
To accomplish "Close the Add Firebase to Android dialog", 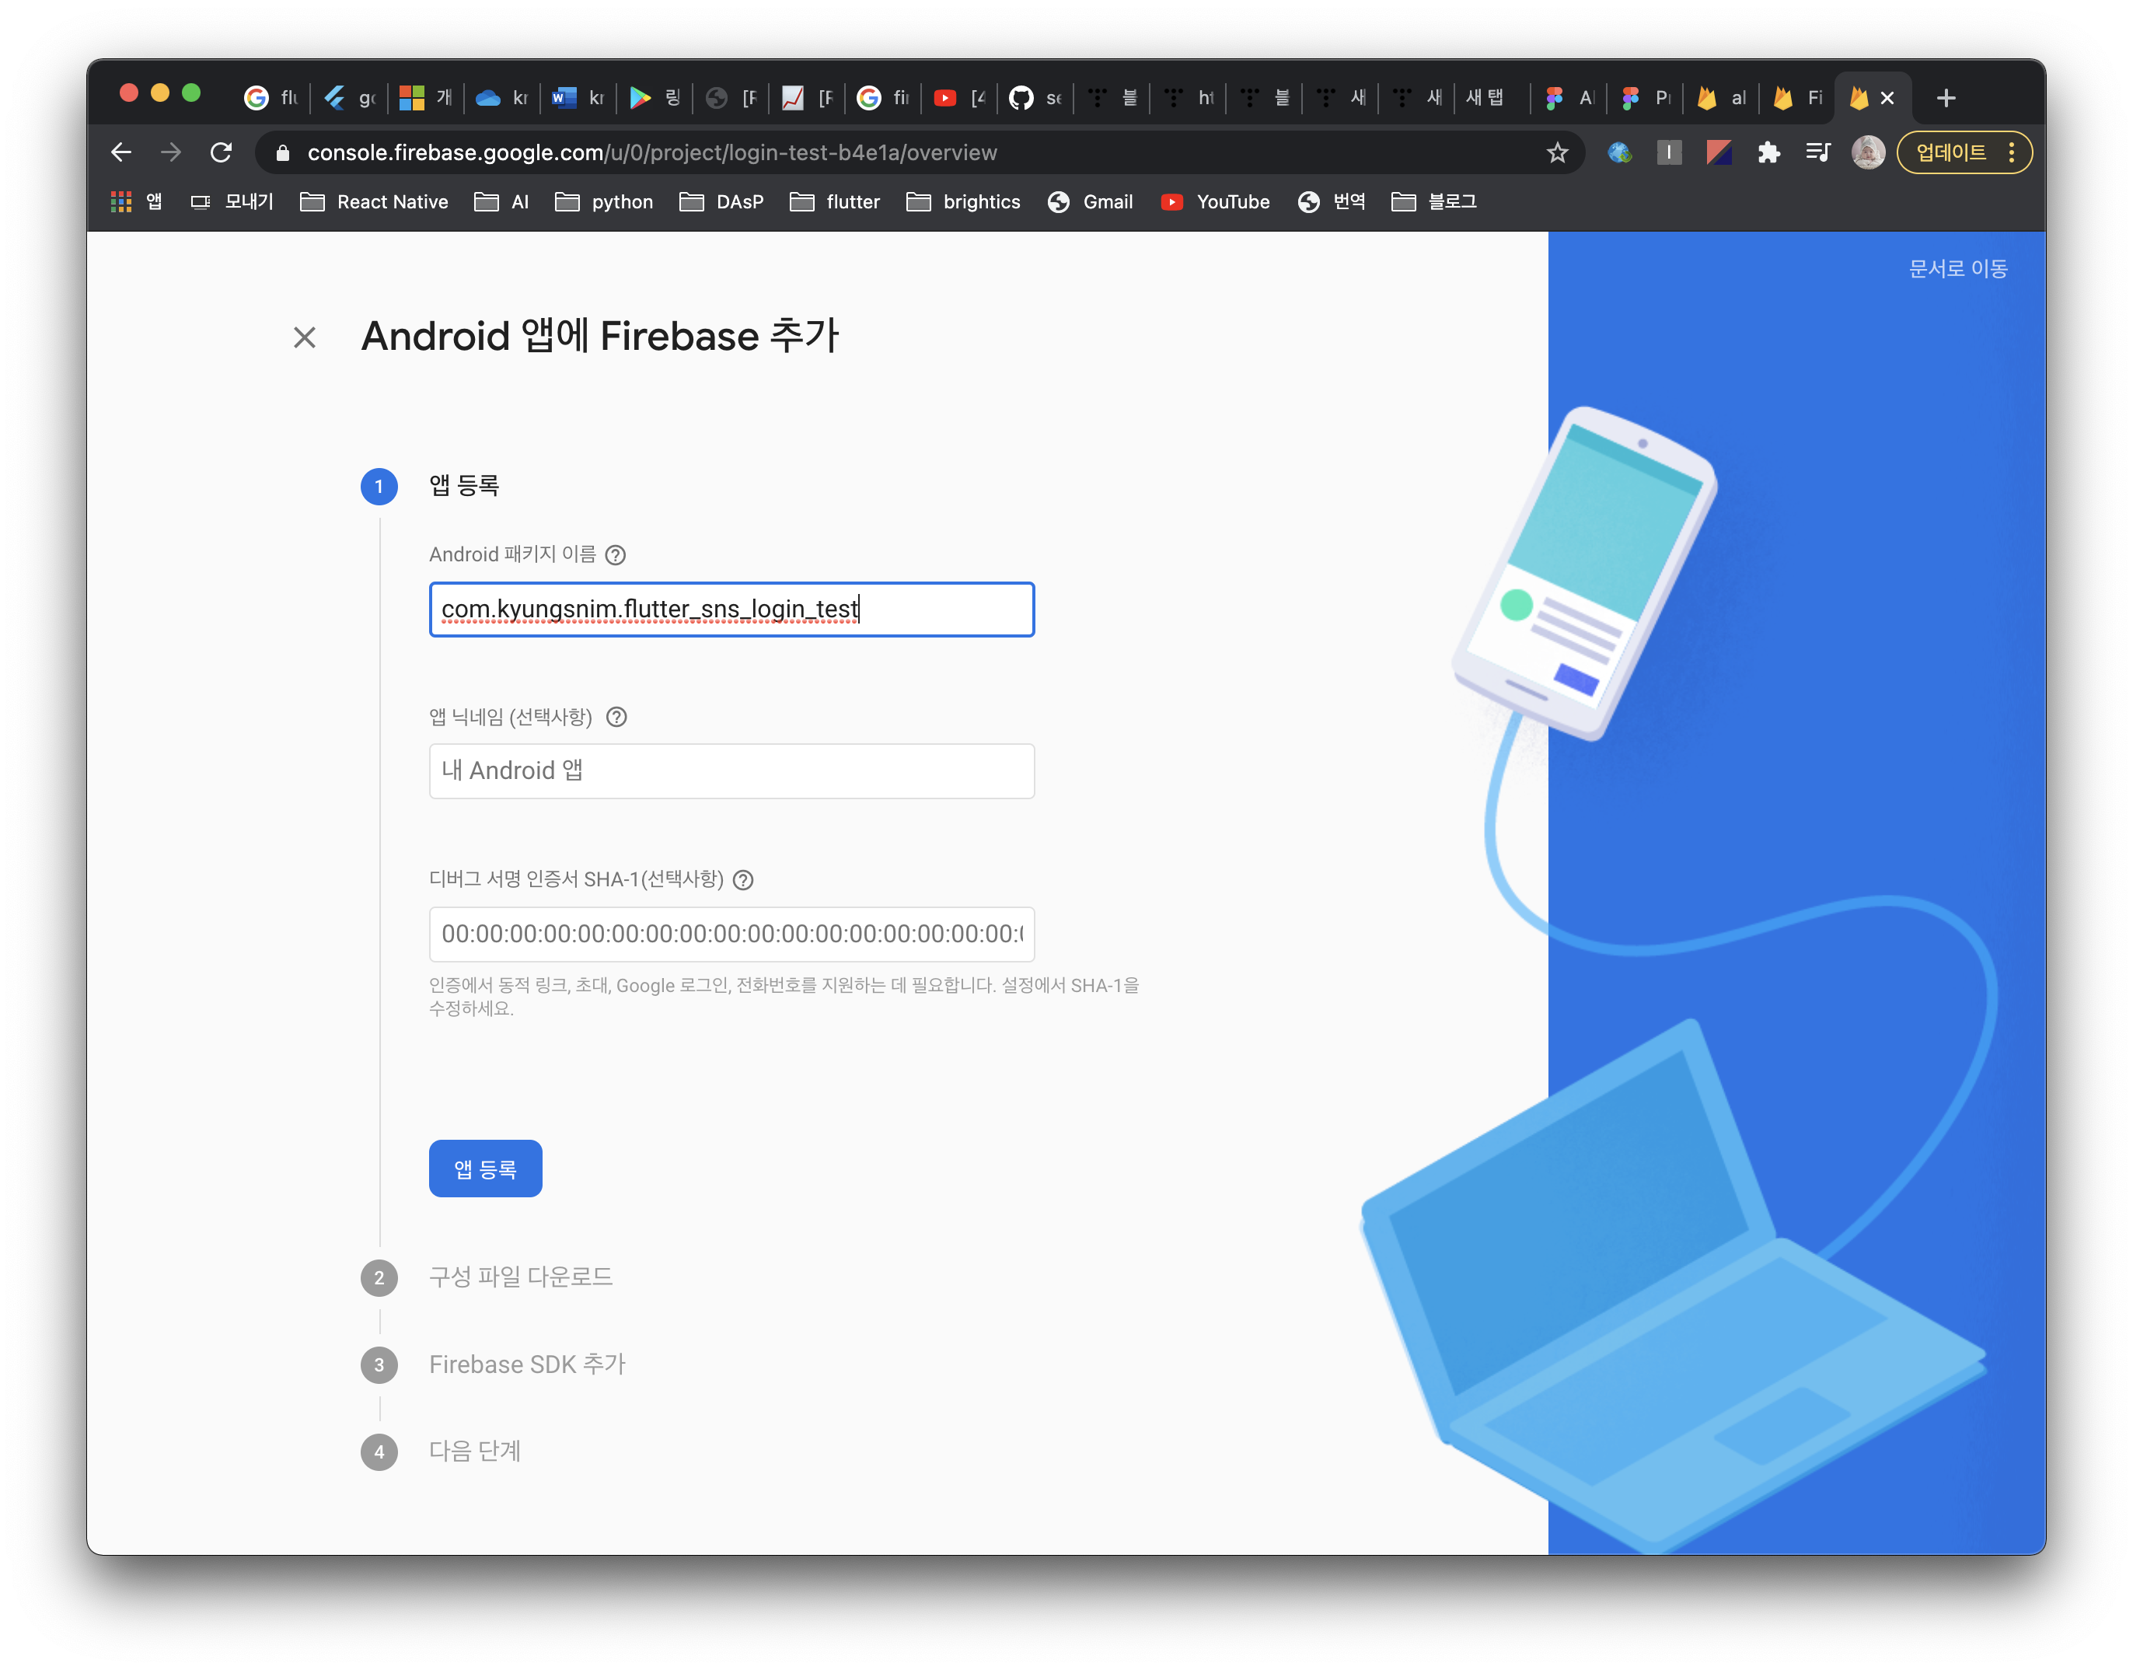I will [305, 337].
